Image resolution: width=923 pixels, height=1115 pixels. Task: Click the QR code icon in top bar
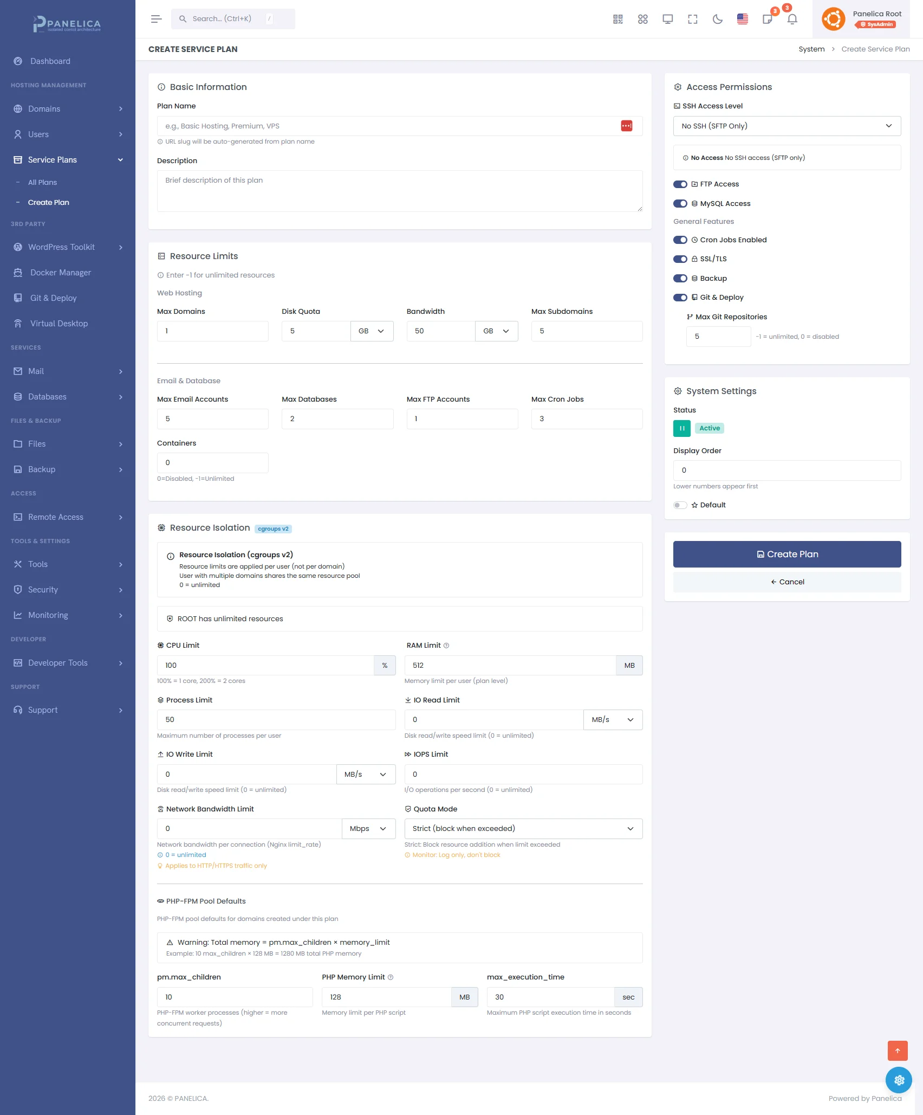[617, 19]
